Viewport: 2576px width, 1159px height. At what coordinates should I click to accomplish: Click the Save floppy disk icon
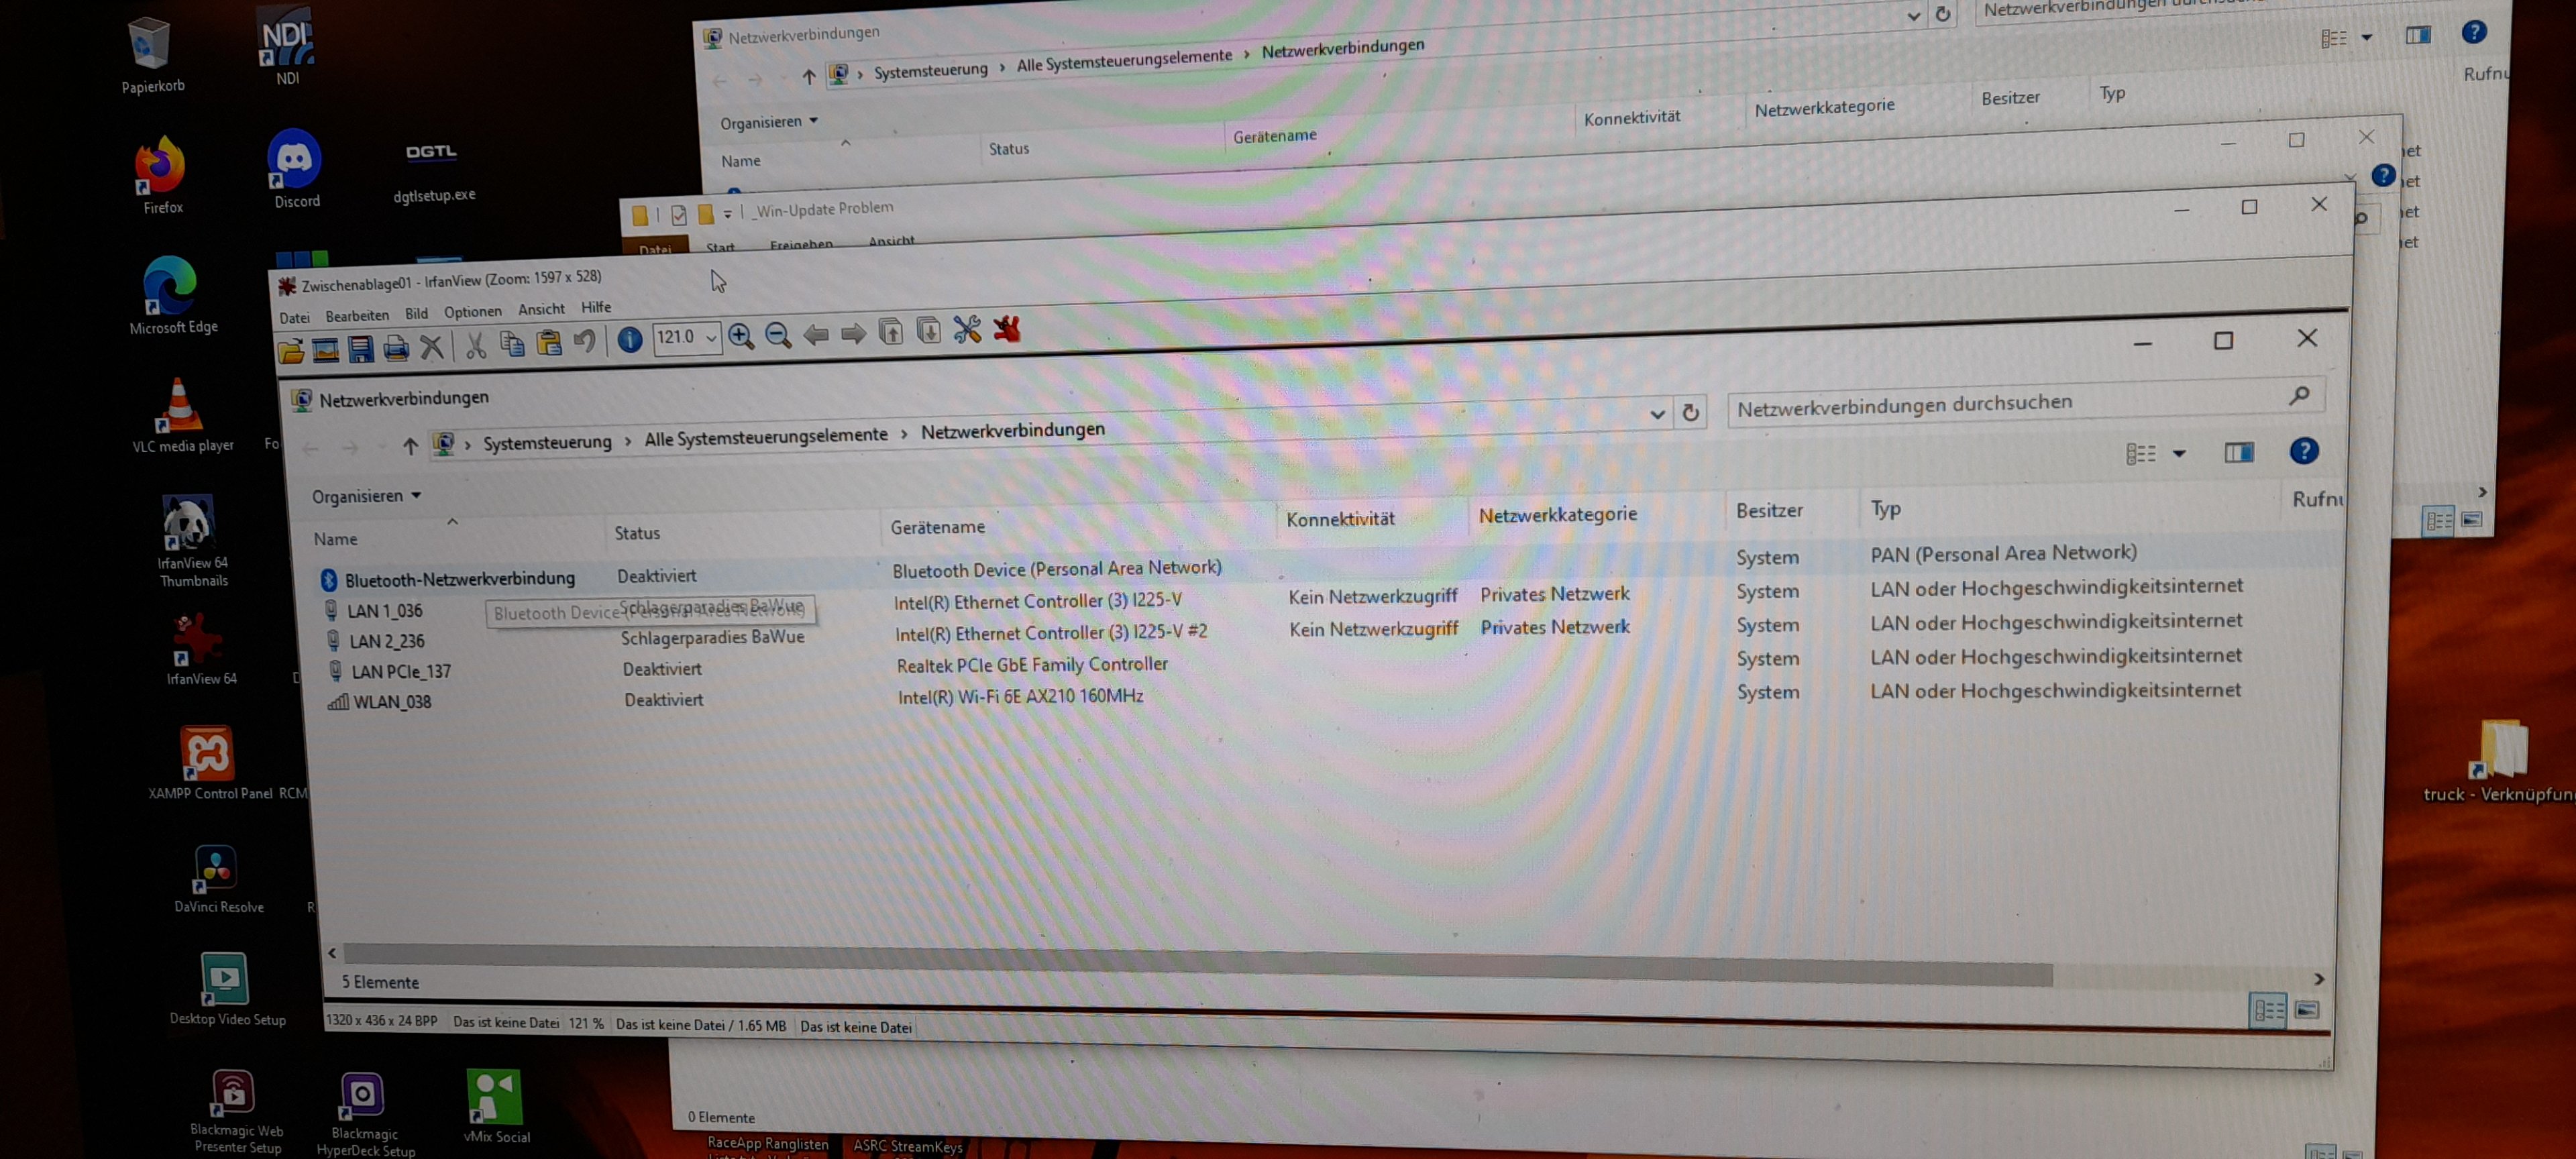coord(360,349)
